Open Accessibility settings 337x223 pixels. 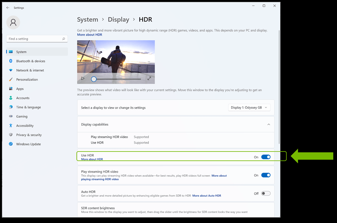coord(24,126)
